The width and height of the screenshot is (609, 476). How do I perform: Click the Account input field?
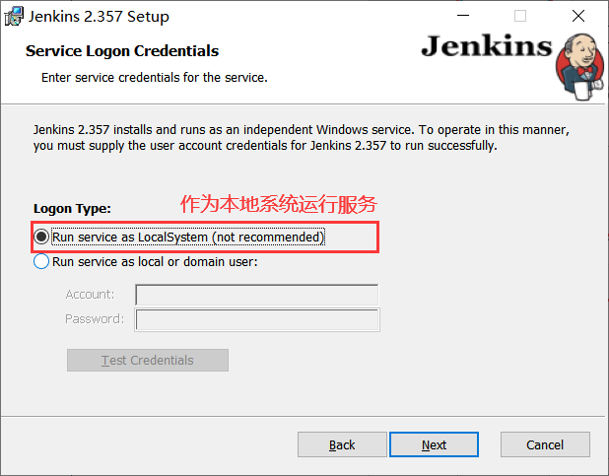coord(257,296)
